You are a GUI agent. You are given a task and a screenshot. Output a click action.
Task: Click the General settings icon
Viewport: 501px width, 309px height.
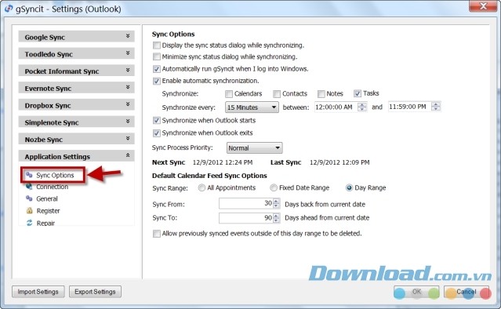tap(29, 198)
